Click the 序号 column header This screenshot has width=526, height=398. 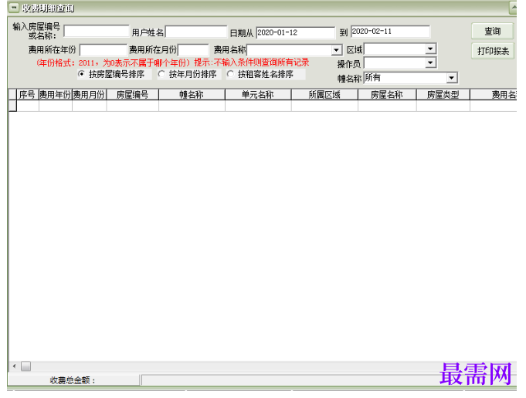point(28,95)
